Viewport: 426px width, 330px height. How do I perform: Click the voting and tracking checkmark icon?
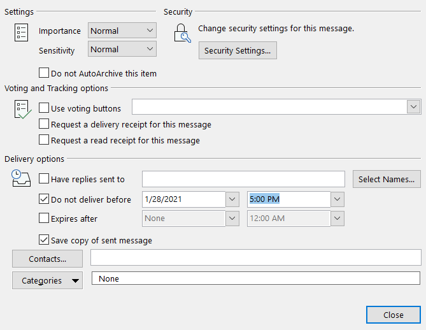click(22, 110)
